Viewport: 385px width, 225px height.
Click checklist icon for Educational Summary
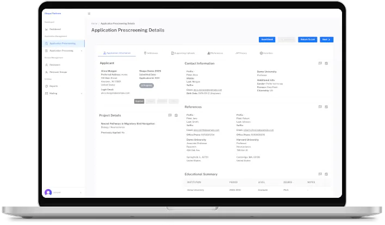point(326,174)
